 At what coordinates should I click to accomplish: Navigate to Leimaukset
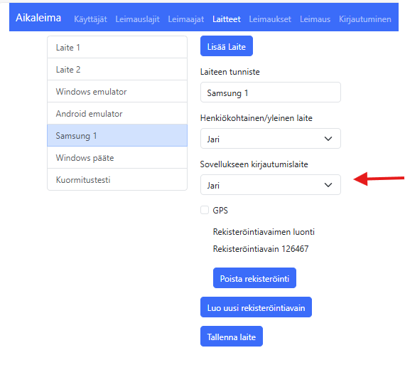click(x=270, y=19)
